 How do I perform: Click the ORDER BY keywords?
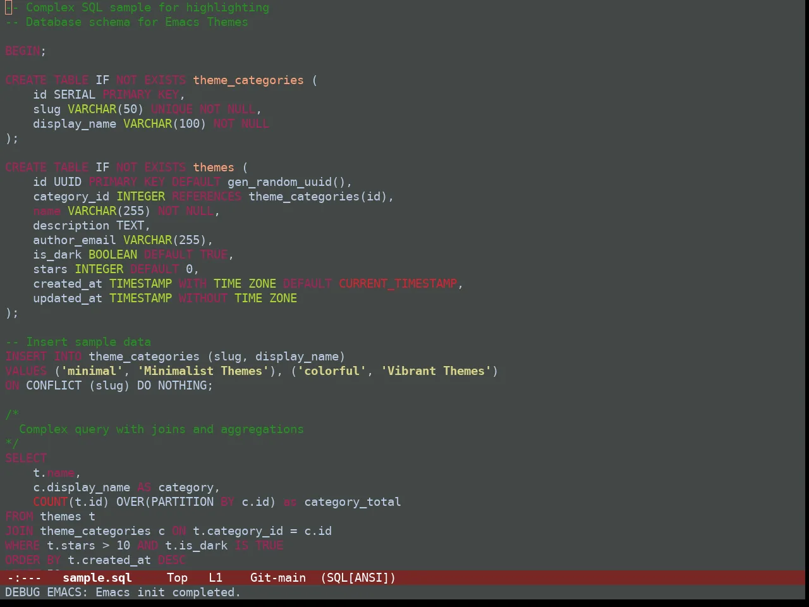[33, 560]
